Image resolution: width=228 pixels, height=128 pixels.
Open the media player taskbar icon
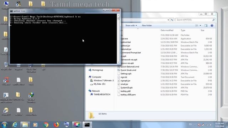pos(35,125)
